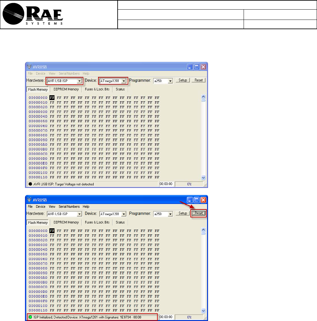Click scroll down arrow in lower window
This screenshot has width=317, height=321.
(x=203, y=311)
